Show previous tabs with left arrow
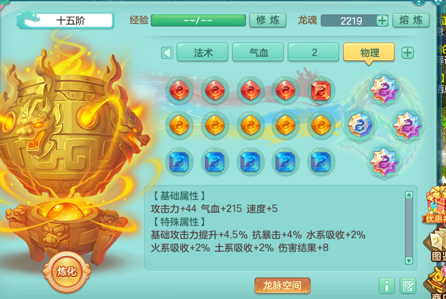Screen dimensions: 446x299 (x=167, y=53)
